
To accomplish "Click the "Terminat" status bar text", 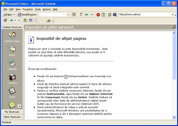I will tap(7, 122).
